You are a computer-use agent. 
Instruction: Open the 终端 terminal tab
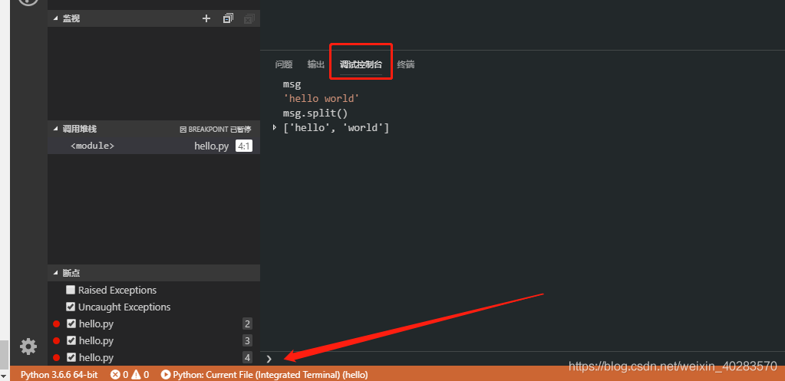tap(405, 64)
